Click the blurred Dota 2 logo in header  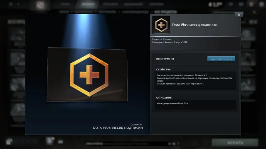[40, 5]
